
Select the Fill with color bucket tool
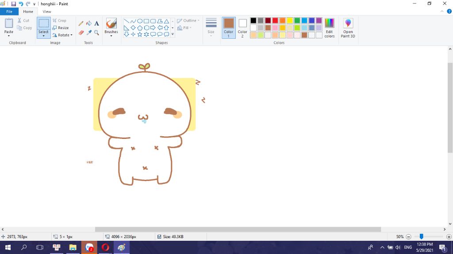[89, 24]
